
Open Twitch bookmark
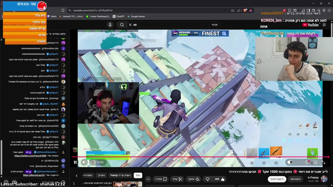tap(52, 16)
